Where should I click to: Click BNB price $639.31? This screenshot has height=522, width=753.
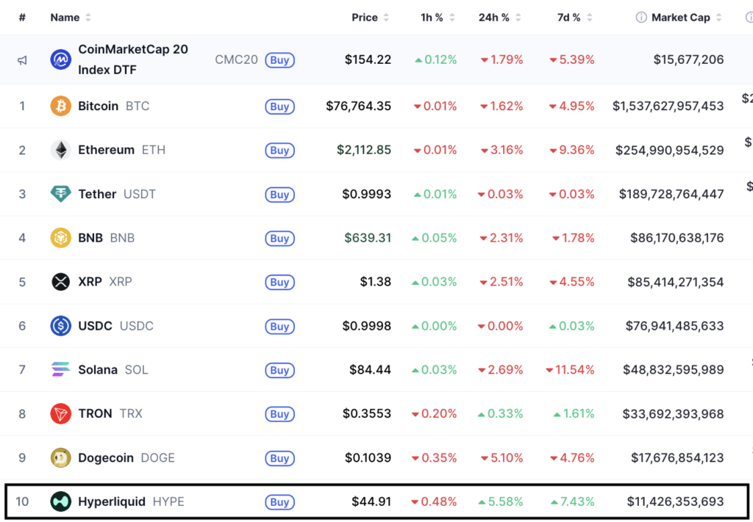click(x=368, y=238)
